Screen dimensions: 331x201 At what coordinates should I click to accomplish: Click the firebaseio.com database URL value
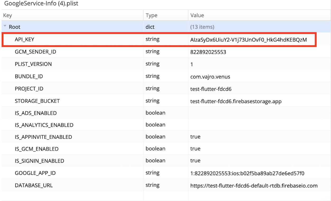click(254, 186)
